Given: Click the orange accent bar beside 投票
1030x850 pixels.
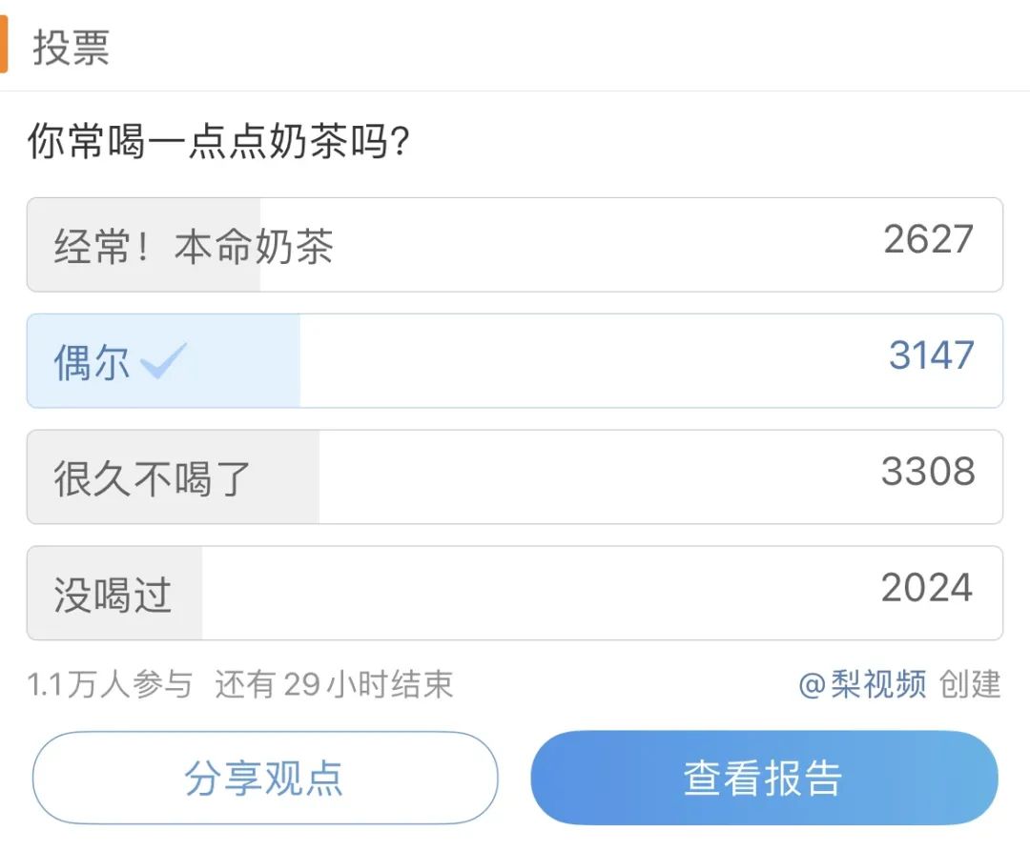Looking at the screenshot, I should click(x=4, y=48).
